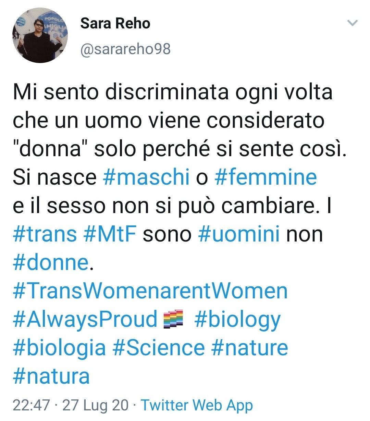Select the #MtF hashtag link
The height and width of the screenshot is (421, 370).
tap(110, 234)
